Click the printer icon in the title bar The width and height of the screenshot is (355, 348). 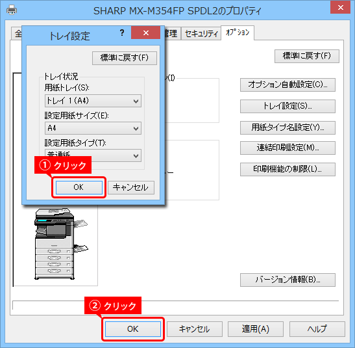(12, 10)
